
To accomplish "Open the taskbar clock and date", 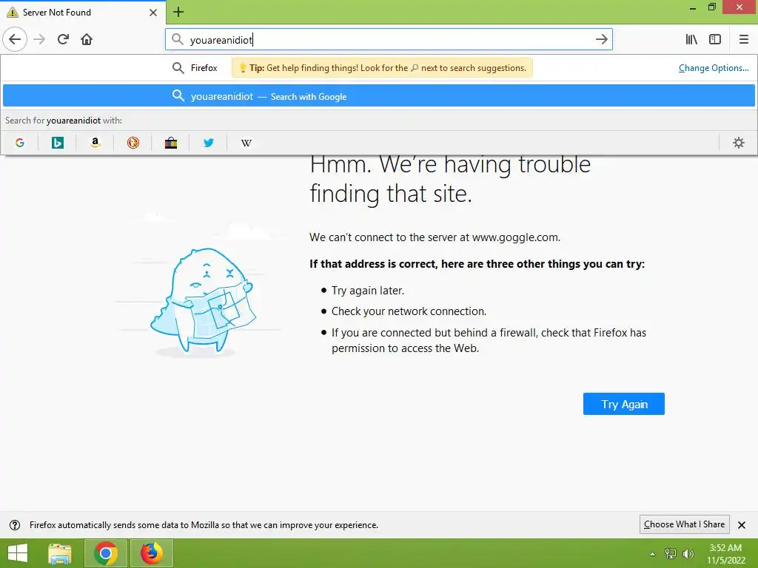I will click(x=725, y=554).
